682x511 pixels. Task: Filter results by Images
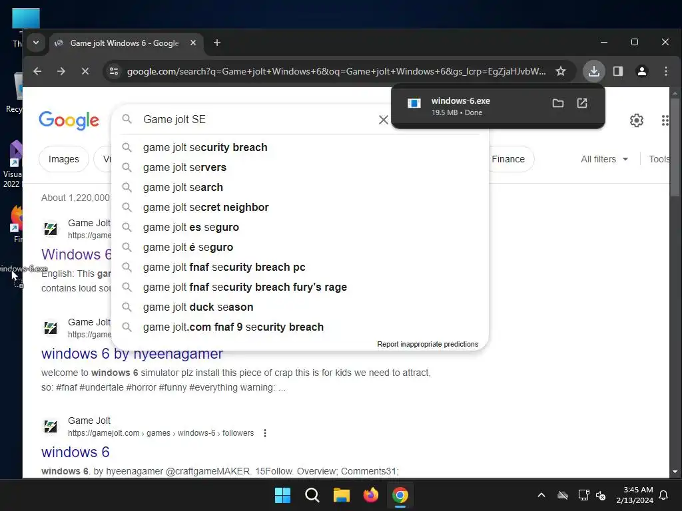(63, 159)
